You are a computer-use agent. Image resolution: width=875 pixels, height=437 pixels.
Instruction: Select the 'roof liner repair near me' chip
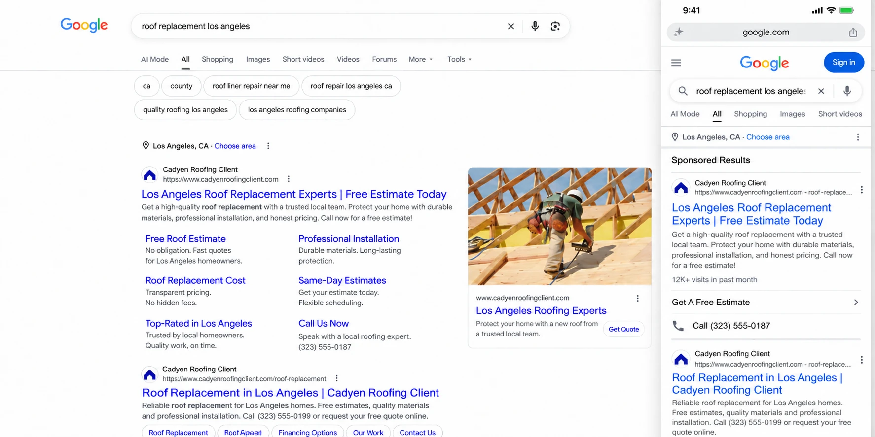coord(251,86)
